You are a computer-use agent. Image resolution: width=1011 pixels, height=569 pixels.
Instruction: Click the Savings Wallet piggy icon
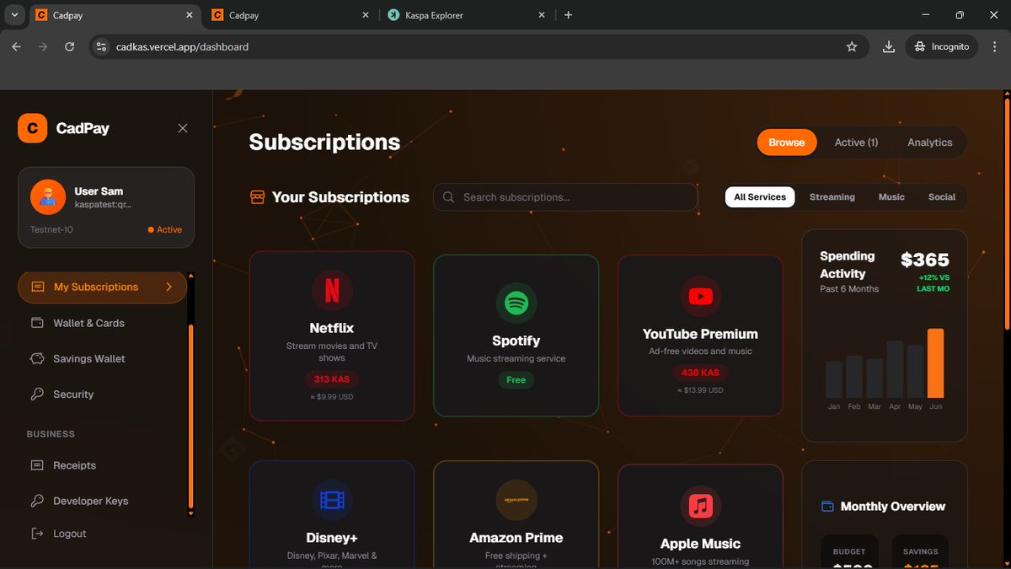click(x=37, y=358)
